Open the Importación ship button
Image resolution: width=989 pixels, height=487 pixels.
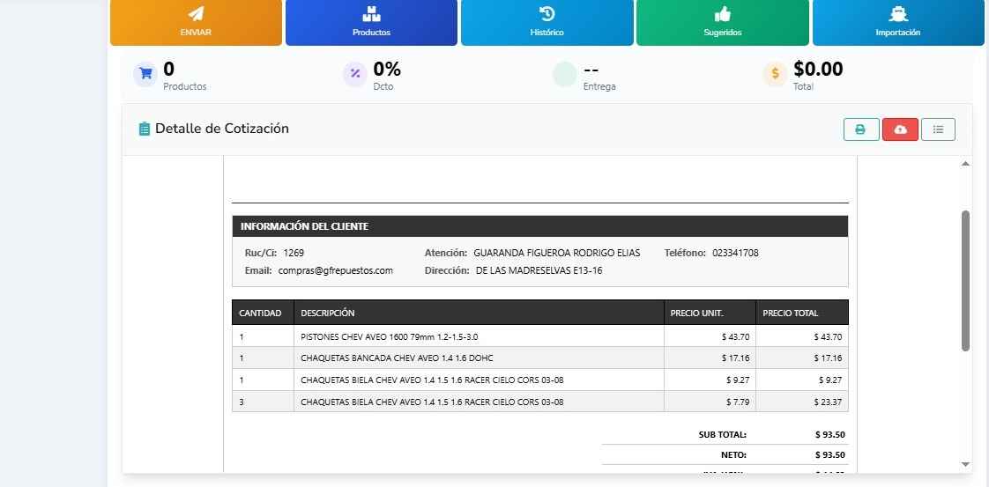click(897, 22)
